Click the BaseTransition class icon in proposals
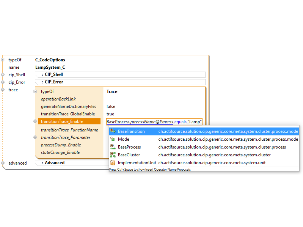Viewport: 303px width, 227px height. click(113, 131)
